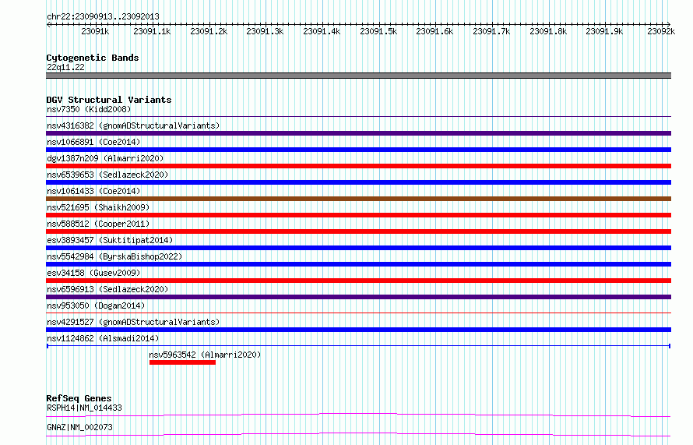Viewport: 693px width, 445px height.
Task: Click the brown bar under nsv1061433
Action: click(358, 199)
